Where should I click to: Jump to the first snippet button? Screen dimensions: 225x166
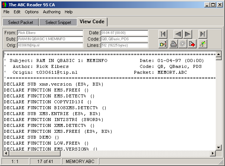point(163,34)
